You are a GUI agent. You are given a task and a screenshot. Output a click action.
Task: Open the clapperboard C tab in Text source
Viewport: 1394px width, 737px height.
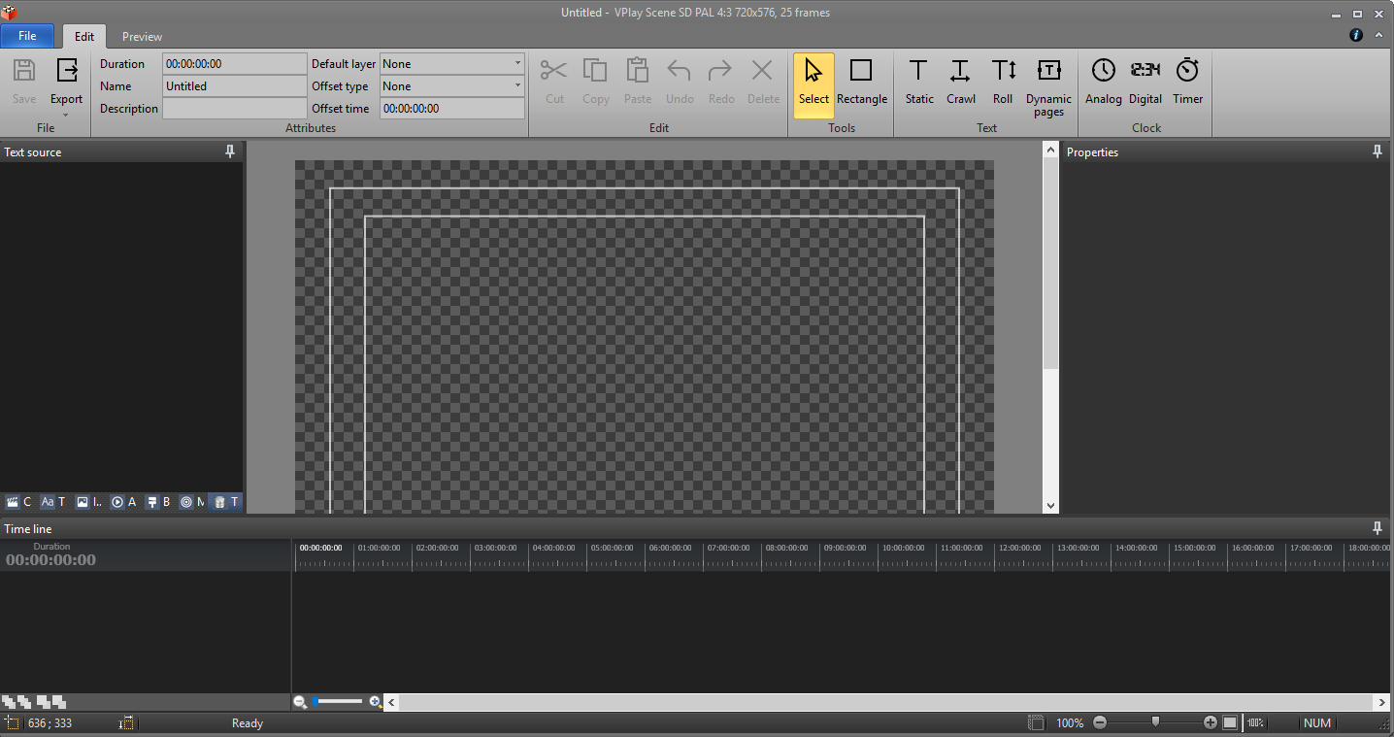click(x=19, y=502)
